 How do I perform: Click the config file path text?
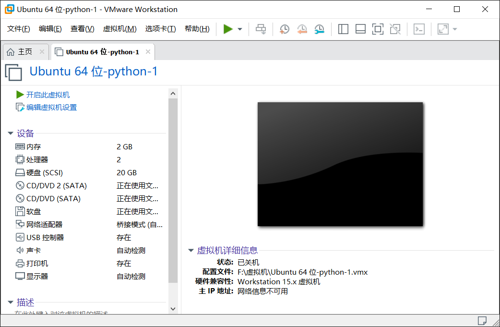(x=302, y=272)
